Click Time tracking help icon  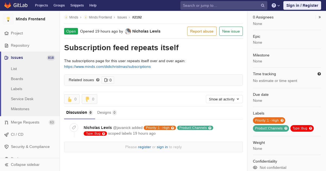coord(319,74)
